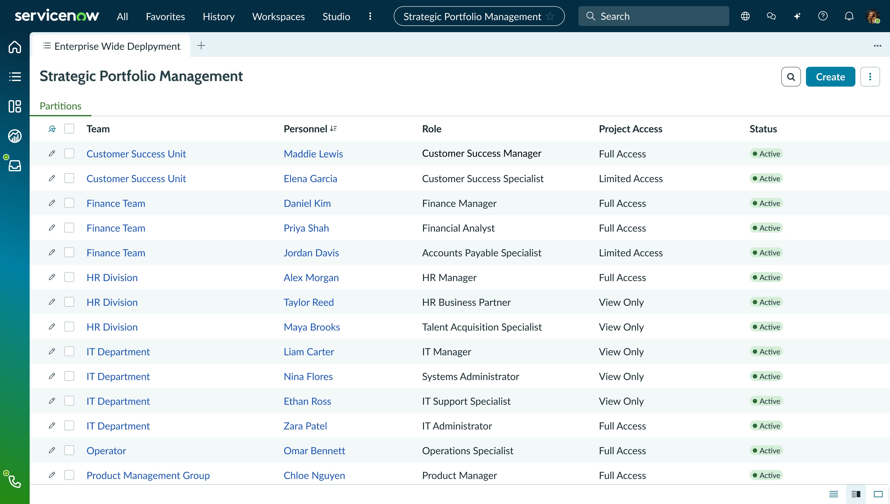Open the Product Management Group link
The height and width of the screenshot is (504, 890).
tap(148, 475)
